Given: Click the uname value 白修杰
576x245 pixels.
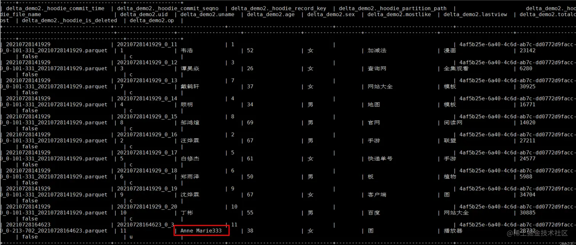Looking at the screenshot, I should click(x=190, y=159).
